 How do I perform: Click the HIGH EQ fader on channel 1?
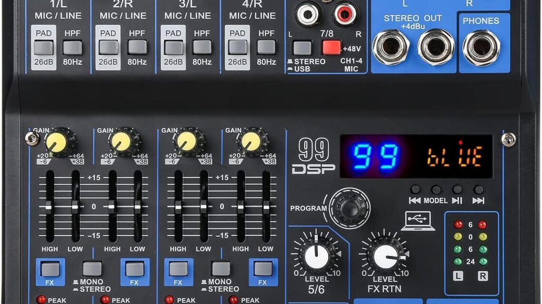click(x=49, y=206)
